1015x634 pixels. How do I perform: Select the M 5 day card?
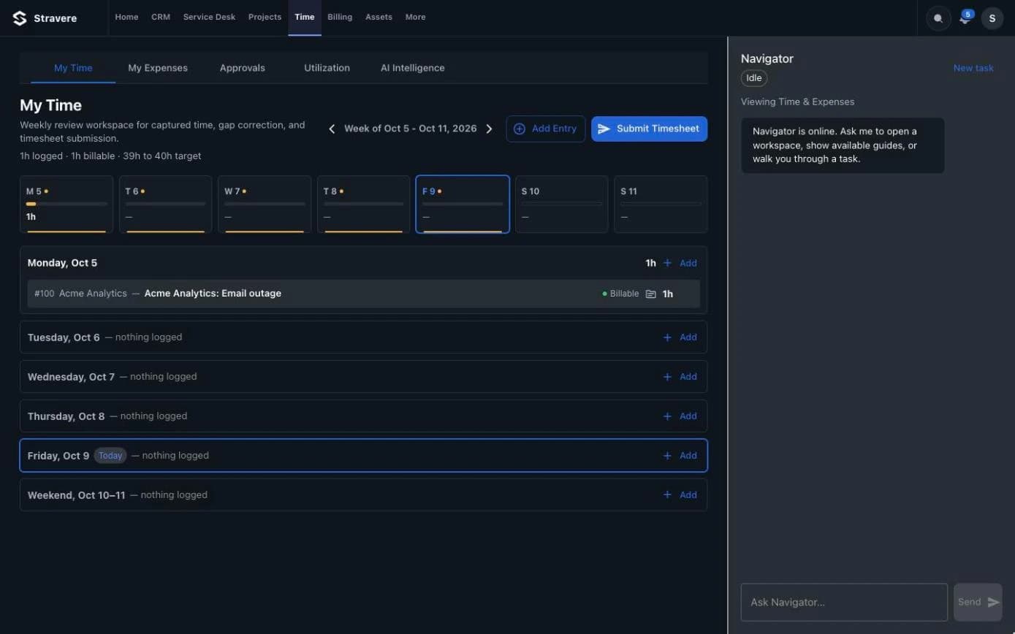tap(66, 205)
